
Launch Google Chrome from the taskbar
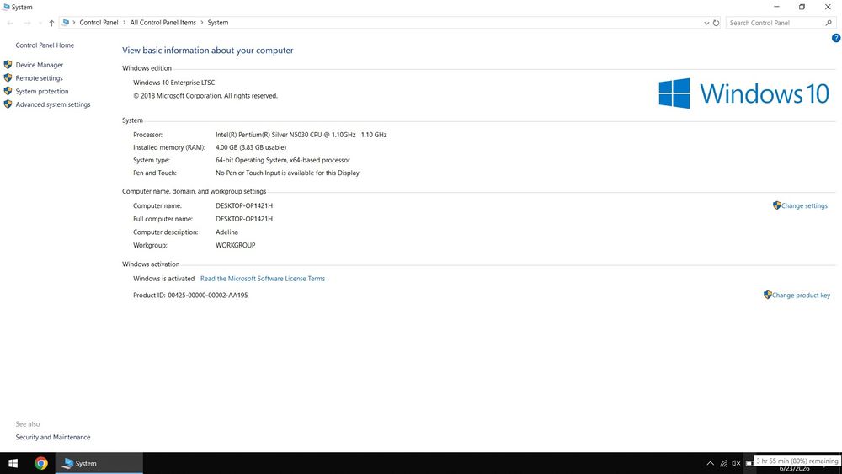click(40, 463)
